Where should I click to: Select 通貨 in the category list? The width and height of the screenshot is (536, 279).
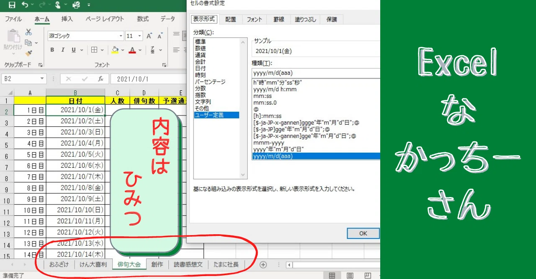pyautogui.click(x=200, y=55)
